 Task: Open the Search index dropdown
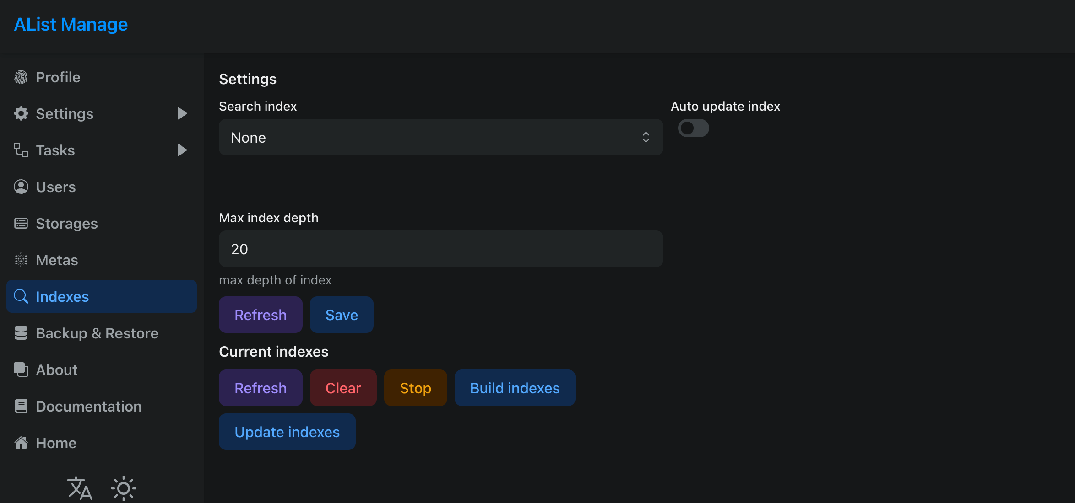[x=440, y=137]
